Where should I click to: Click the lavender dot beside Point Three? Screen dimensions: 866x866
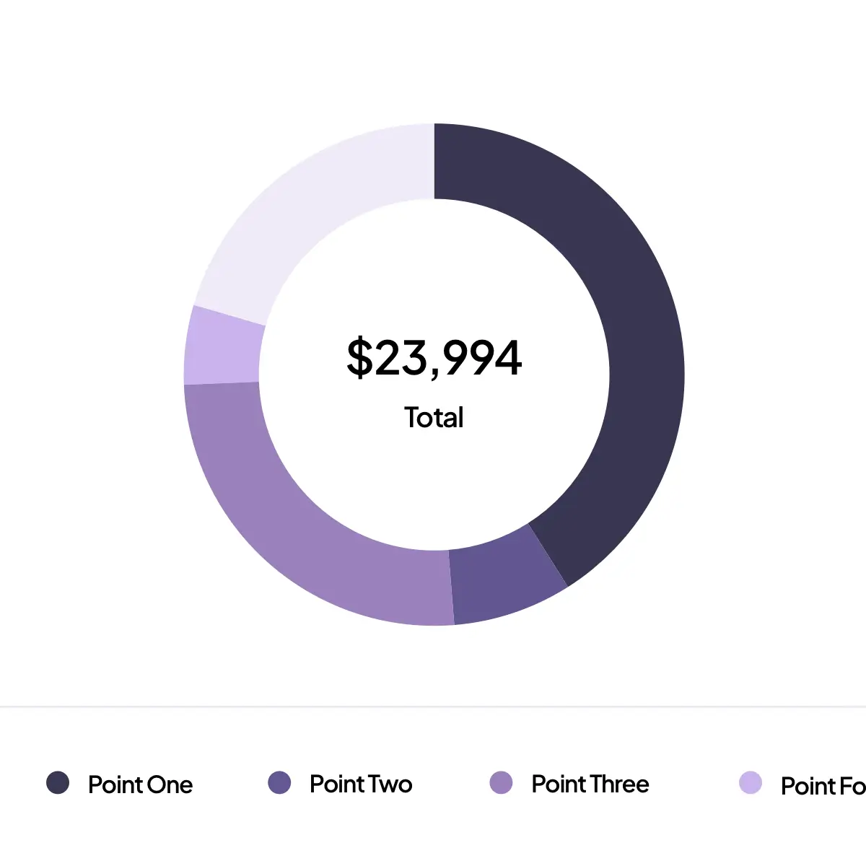[501, 783]
